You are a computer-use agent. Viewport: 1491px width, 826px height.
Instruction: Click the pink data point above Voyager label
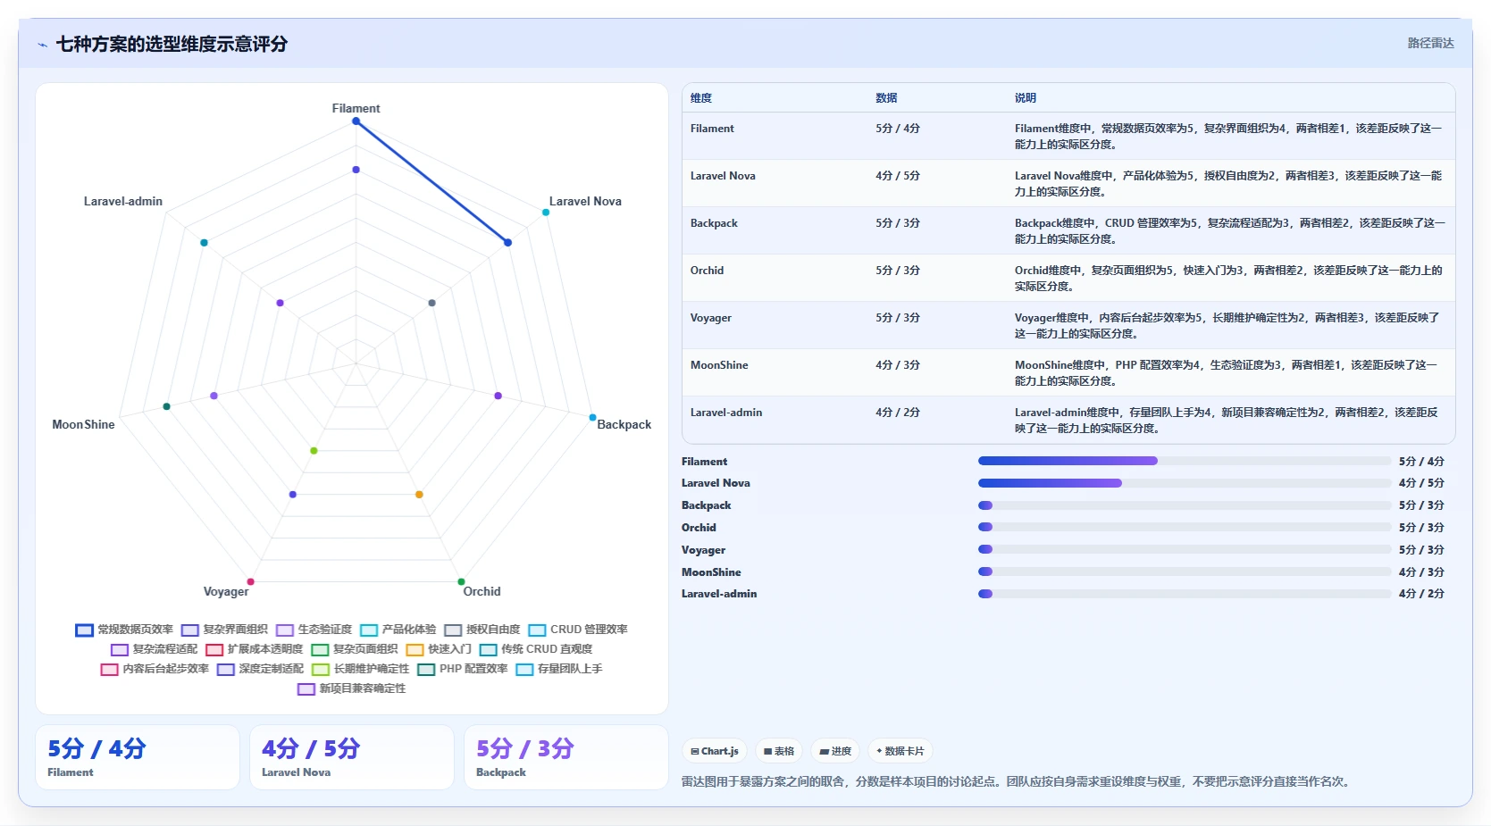click(x=250, y=581)
